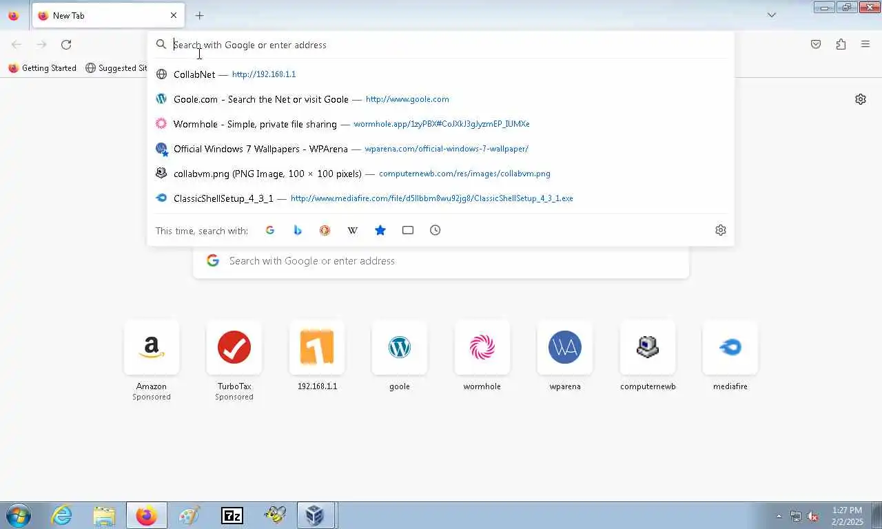Expand the list all tabs chevron
Image resolution: width=882 pixels, height=529 pixels.
click(x=772, y=15)
